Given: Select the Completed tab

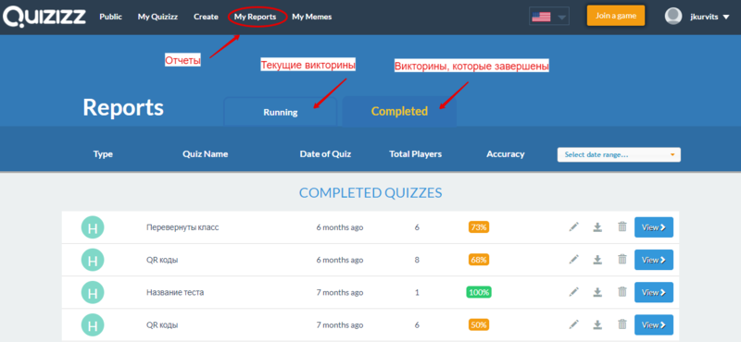Looking at the screenshot, I should [x=399, y=111].
